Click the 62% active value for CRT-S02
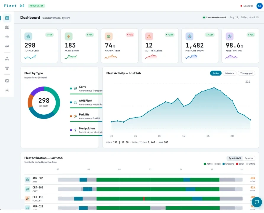 tap(253, 188)
